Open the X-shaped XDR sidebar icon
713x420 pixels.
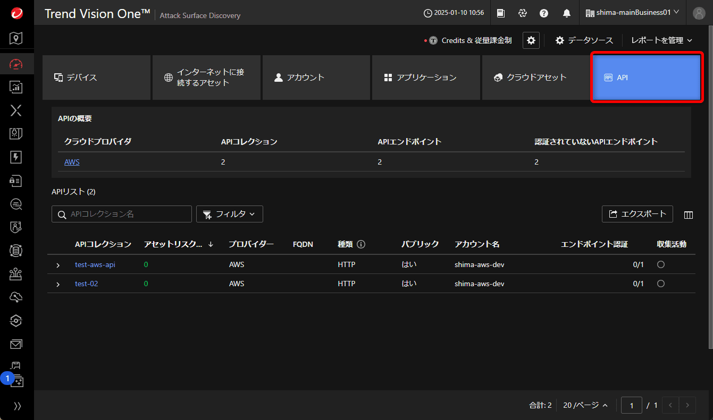[16, 110]
